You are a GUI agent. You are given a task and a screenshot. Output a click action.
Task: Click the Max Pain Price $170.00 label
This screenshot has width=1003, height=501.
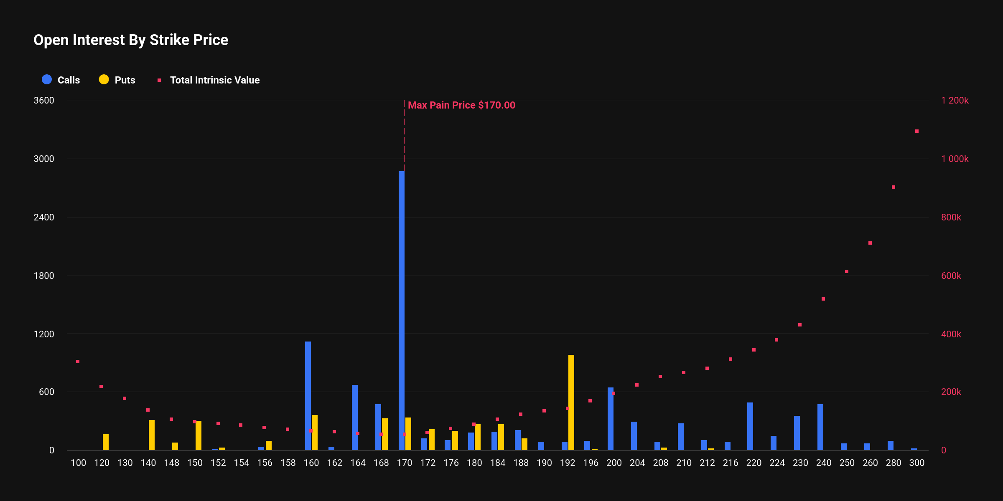tap(461, 105)
